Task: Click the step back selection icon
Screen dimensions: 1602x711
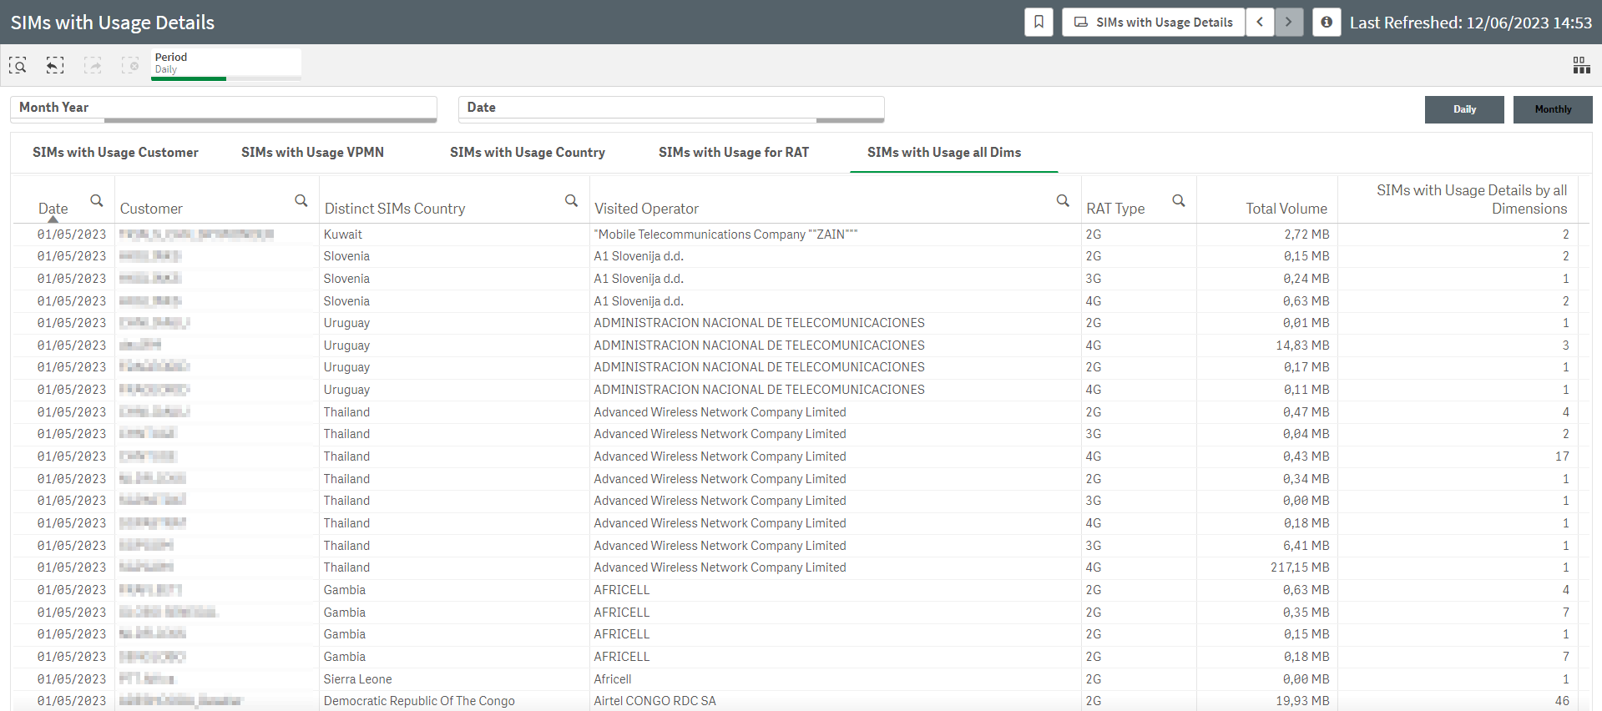Action: [x=55, y=65]
